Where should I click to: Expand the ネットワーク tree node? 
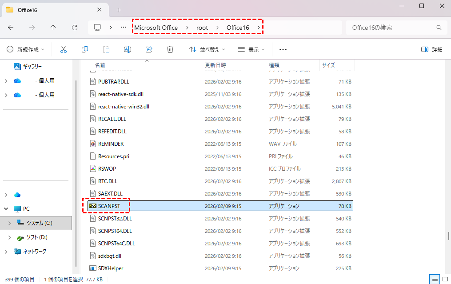(6, 252)
